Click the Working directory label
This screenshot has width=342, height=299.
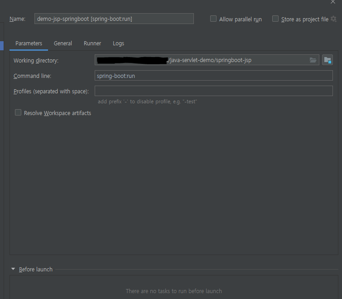point(36,60)
